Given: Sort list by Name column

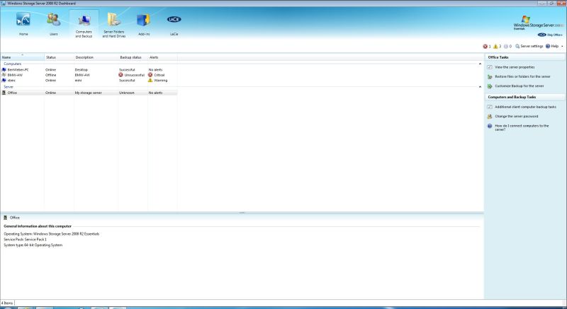Looking at the screenshot, I should pyautogui.click(x=23, y=57).
